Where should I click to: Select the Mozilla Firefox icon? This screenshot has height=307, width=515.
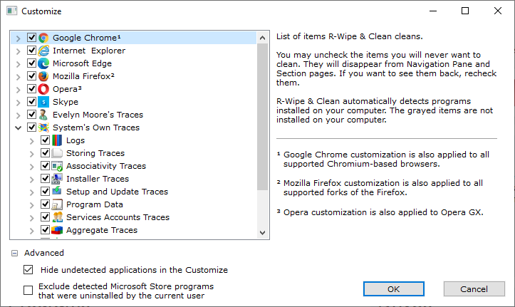coord(43,76)
